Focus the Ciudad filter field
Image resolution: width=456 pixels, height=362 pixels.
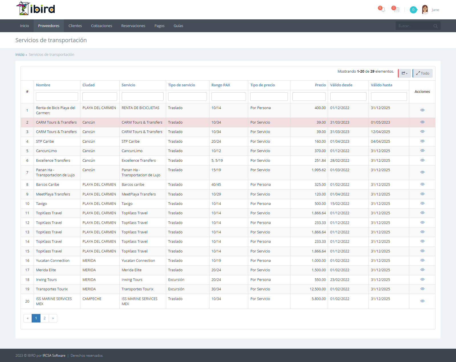[x=100, y=97]
